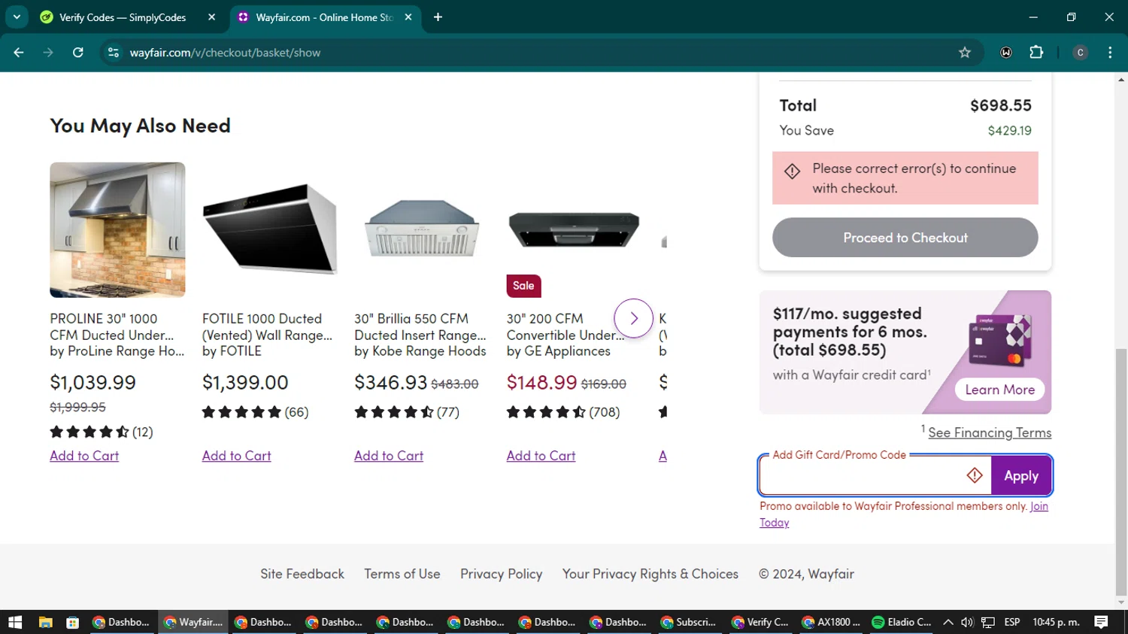Click Proceed to Checkout button
Viewport: 1128px width, 634px height.
(905, 238)
